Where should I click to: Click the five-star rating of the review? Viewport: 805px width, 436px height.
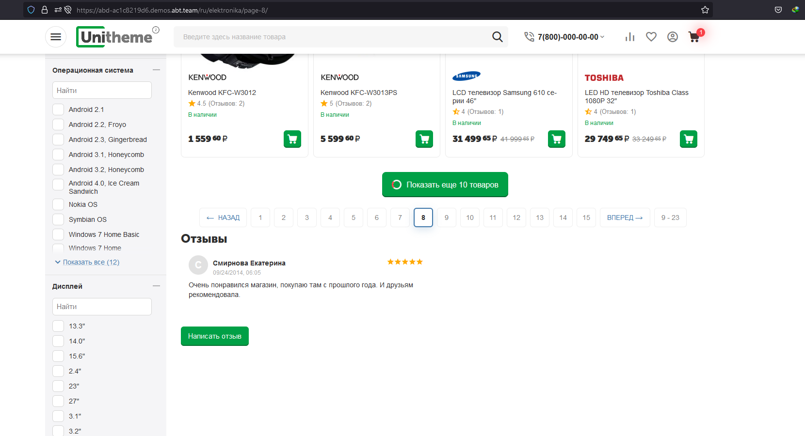coord(405,262)
